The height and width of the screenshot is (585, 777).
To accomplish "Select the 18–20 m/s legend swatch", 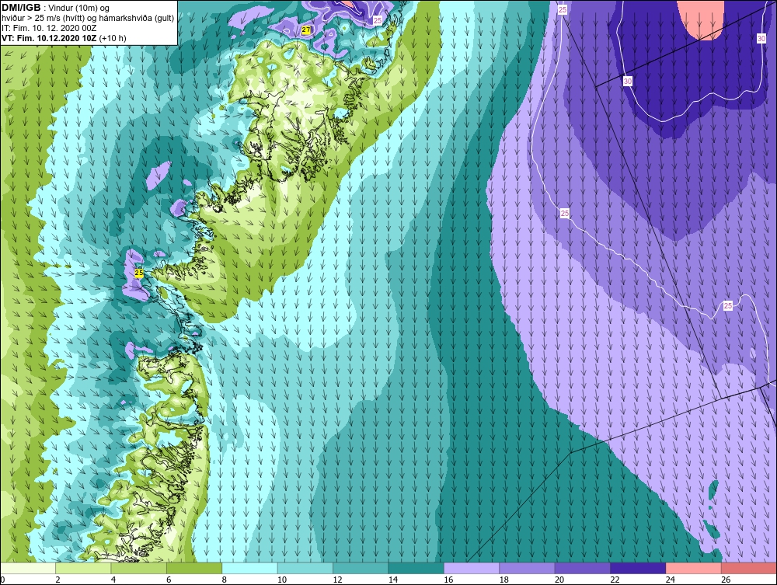I will [528, 568].
